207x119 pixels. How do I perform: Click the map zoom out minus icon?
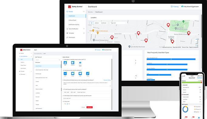tap(196, 42)
